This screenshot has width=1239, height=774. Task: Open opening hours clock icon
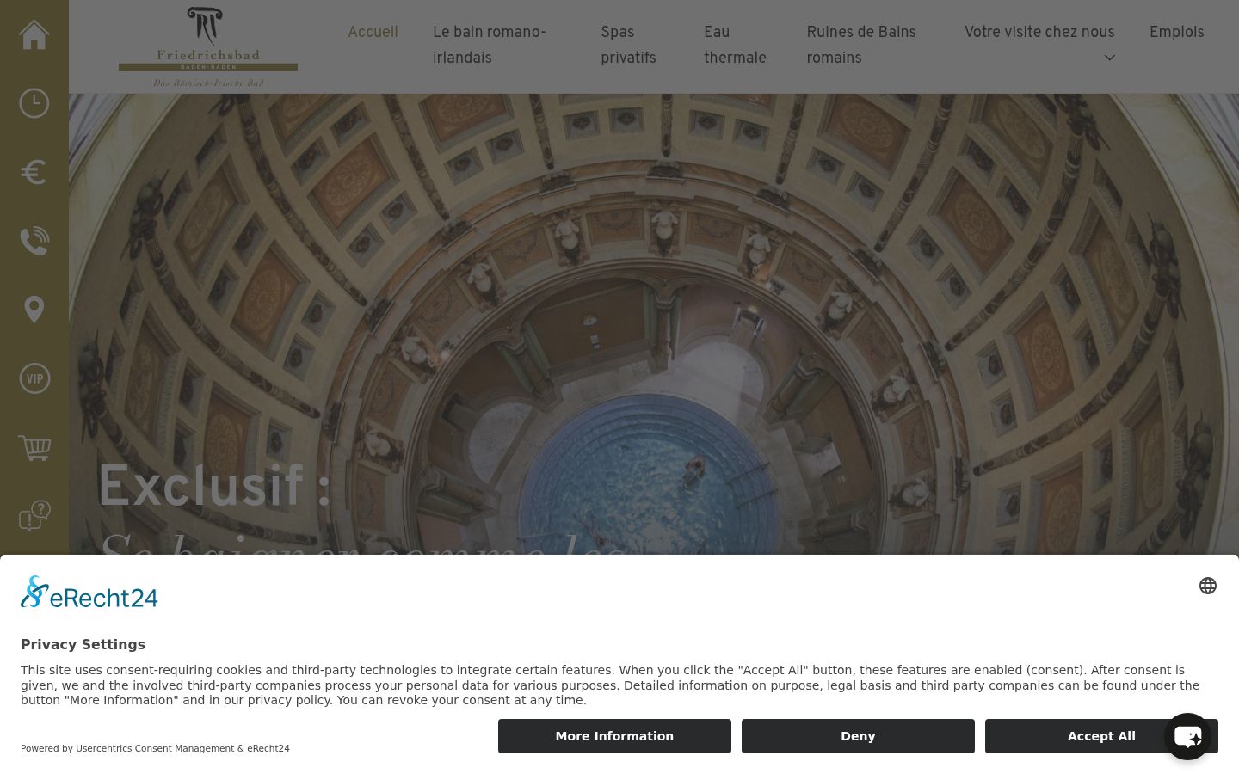[x=34, y=103]
